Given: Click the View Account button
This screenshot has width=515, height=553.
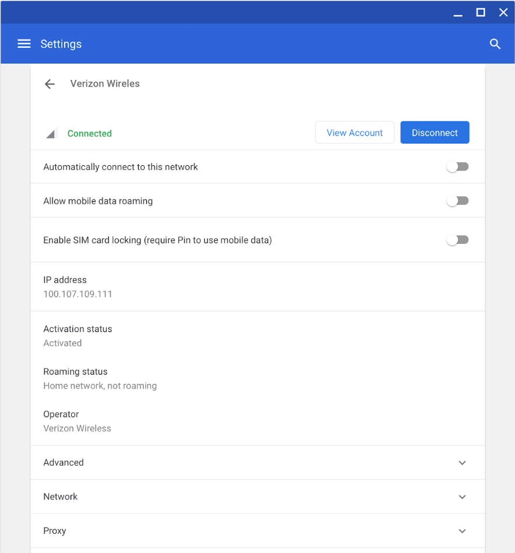Looking at the screenshot, I should (355, 132).
